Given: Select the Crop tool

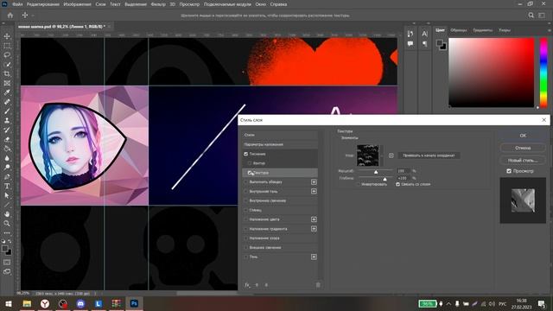Looking at the screenshot, I should 7,73.
